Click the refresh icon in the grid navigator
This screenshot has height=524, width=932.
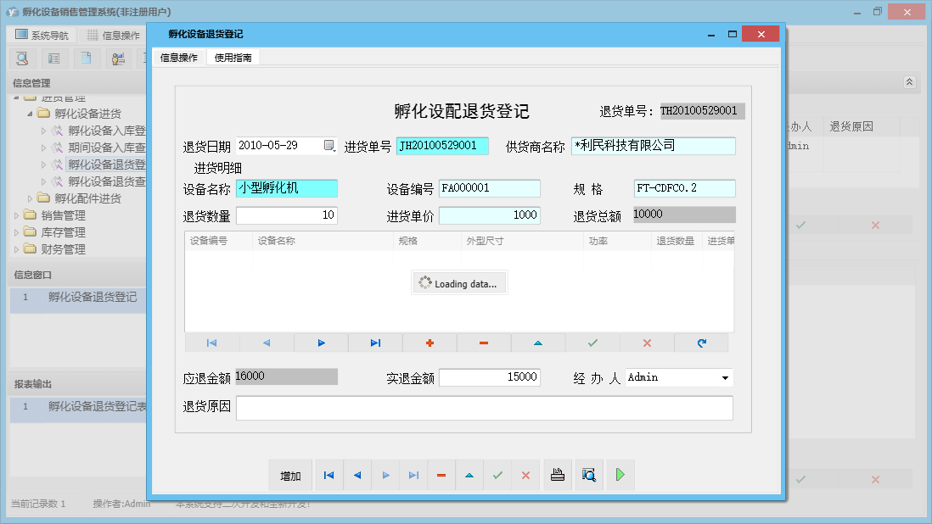coord(701,343)
